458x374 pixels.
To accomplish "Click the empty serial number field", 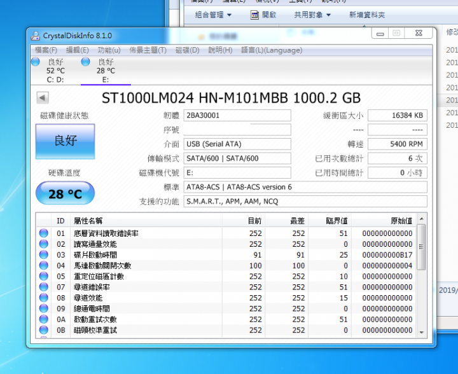I will (237, 130).
